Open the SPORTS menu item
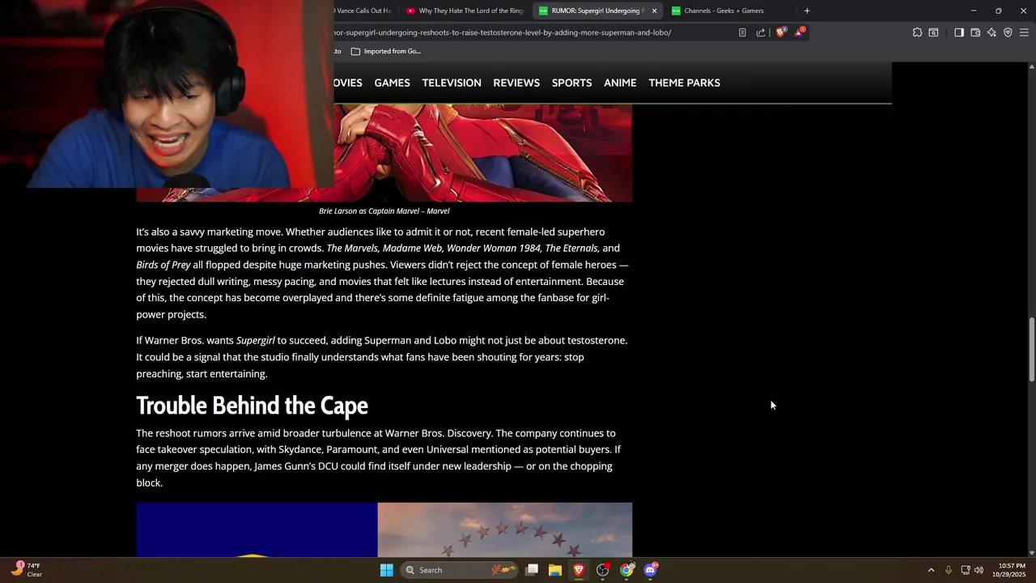 click(571, 83)
